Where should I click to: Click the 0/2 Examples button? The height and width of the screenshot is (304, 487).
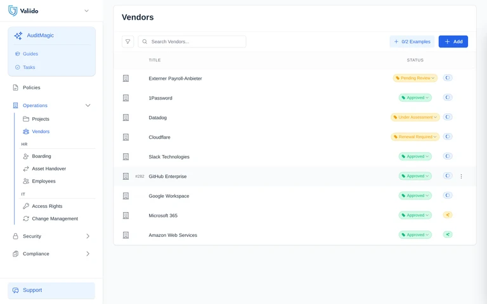click(x=412, y=42)
